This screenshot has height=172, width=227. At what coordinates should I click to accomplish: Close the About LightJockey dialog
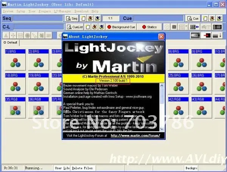(x=161, y=37)
